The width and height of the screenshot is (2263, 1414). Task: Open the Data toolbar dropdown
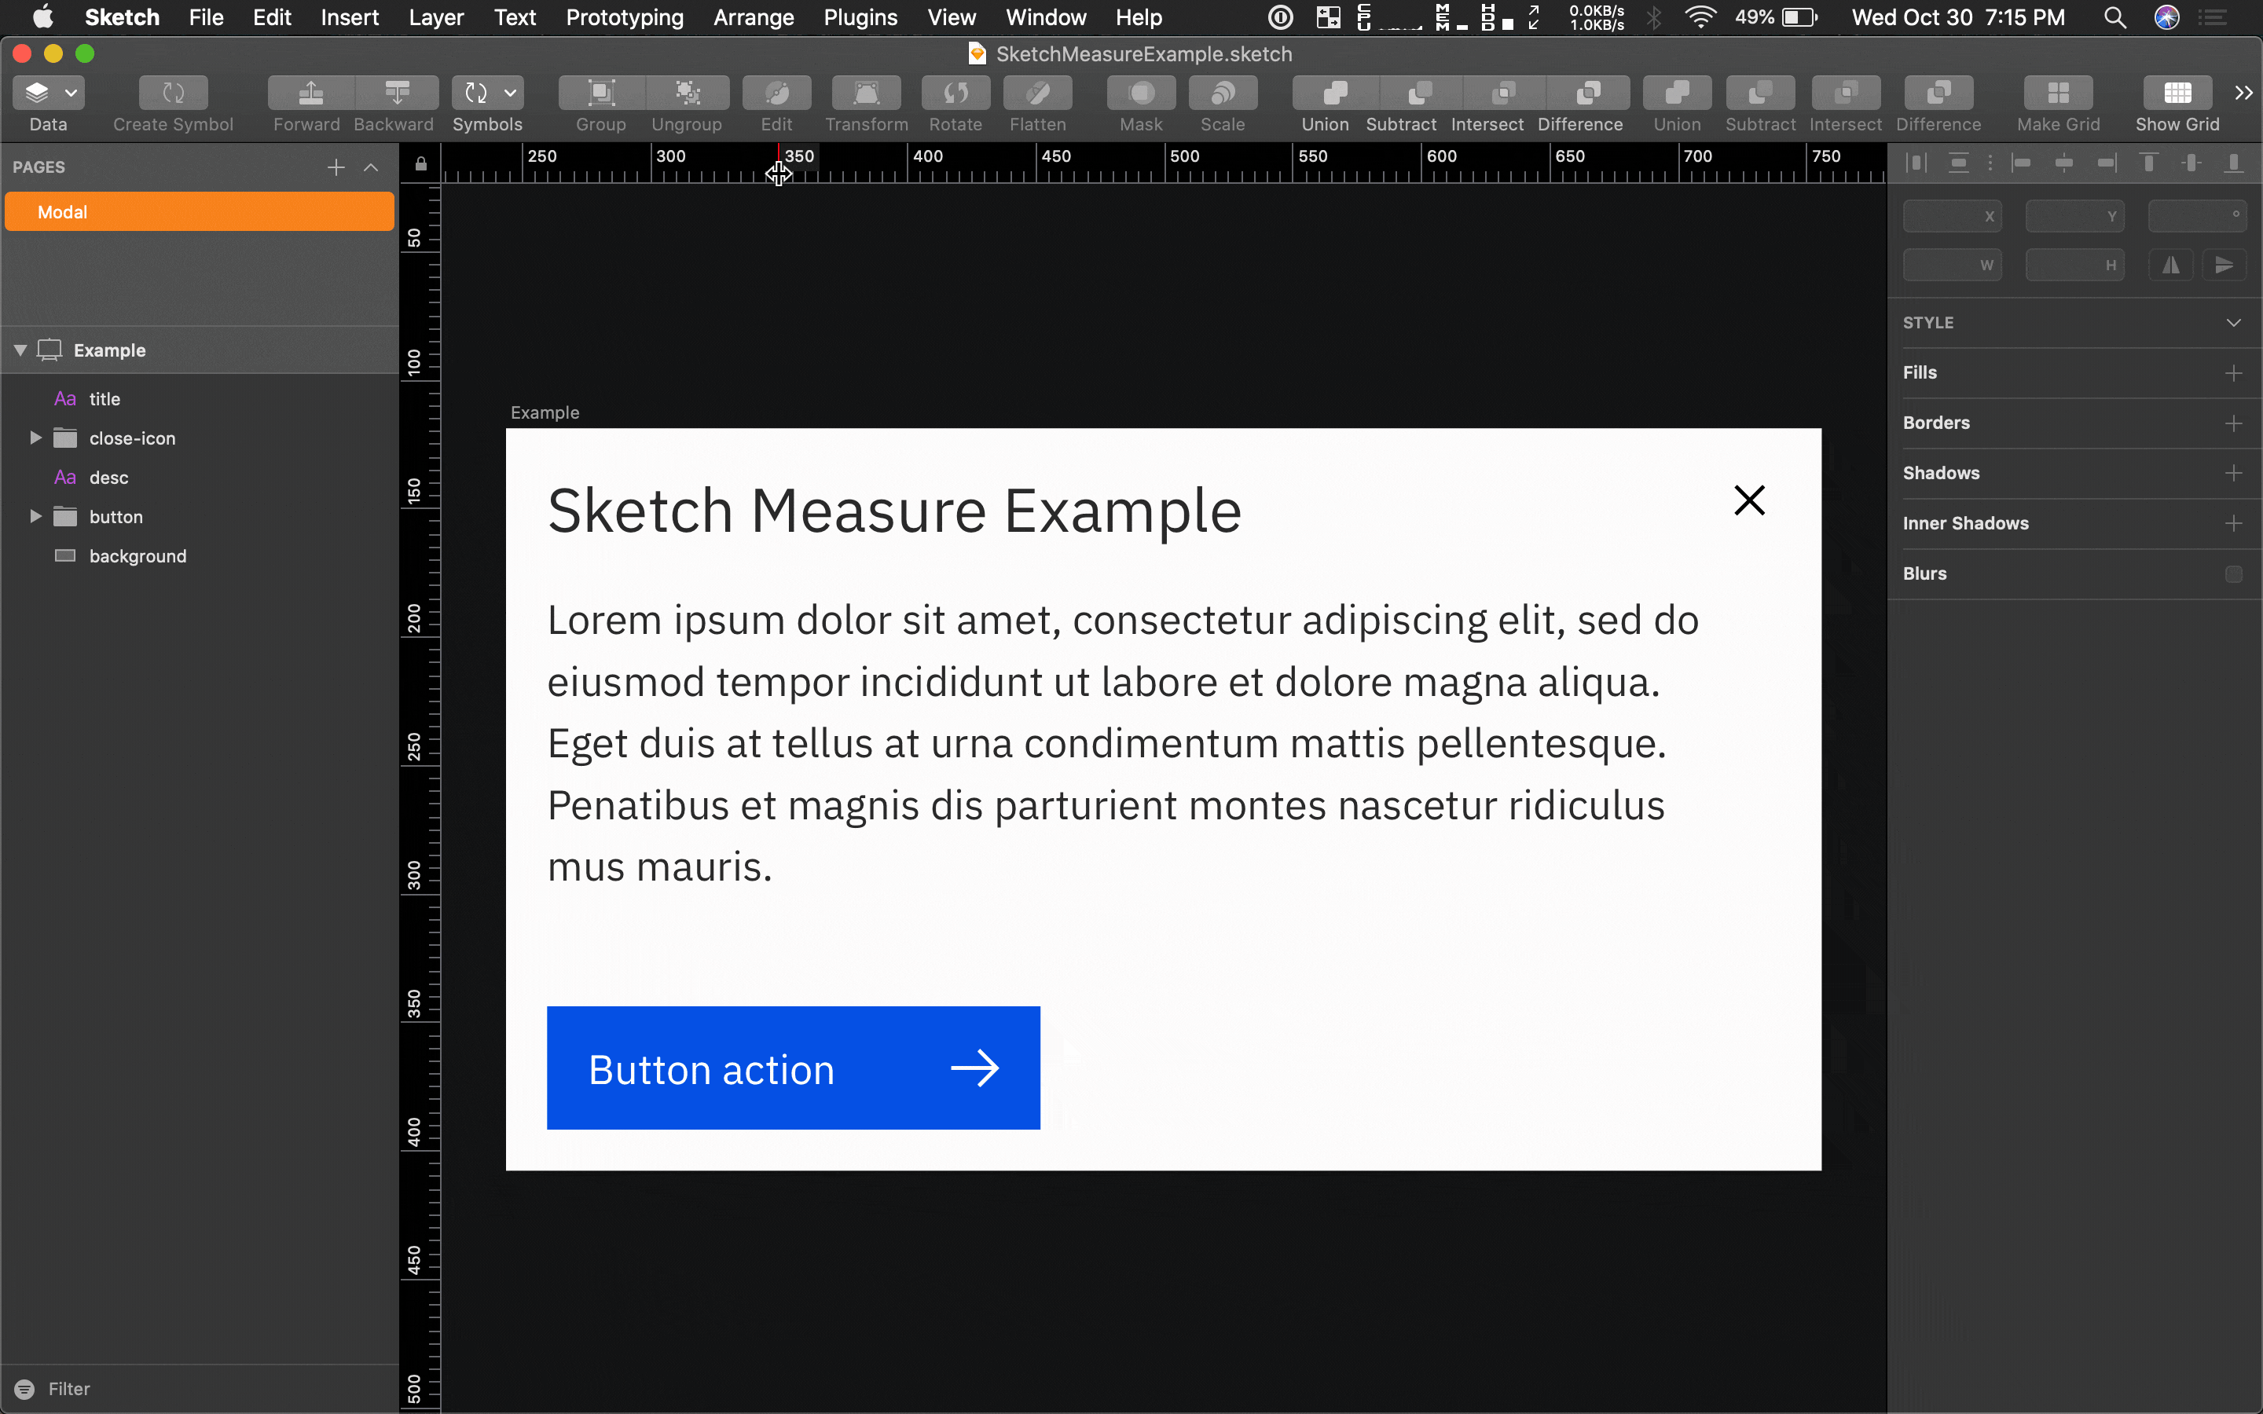49,93
